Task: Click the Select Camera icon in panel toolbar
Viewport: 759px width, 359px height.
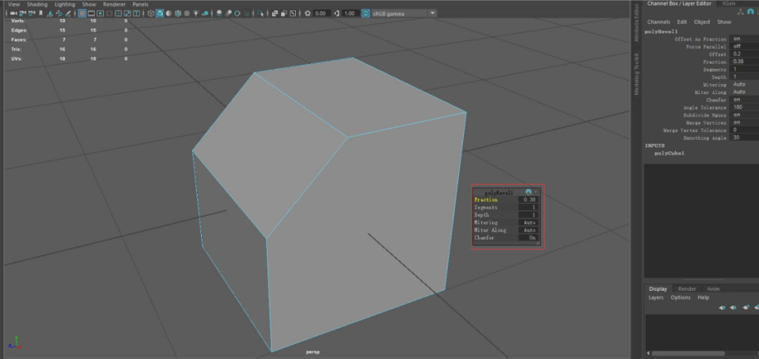Action: coord(13,13)
